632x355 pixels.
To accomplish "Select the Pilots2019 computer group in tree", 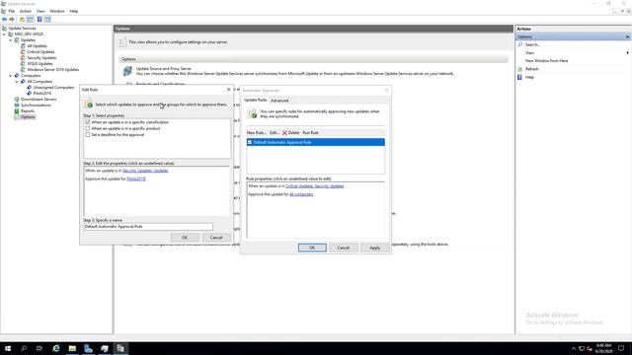I will [42, 93].
